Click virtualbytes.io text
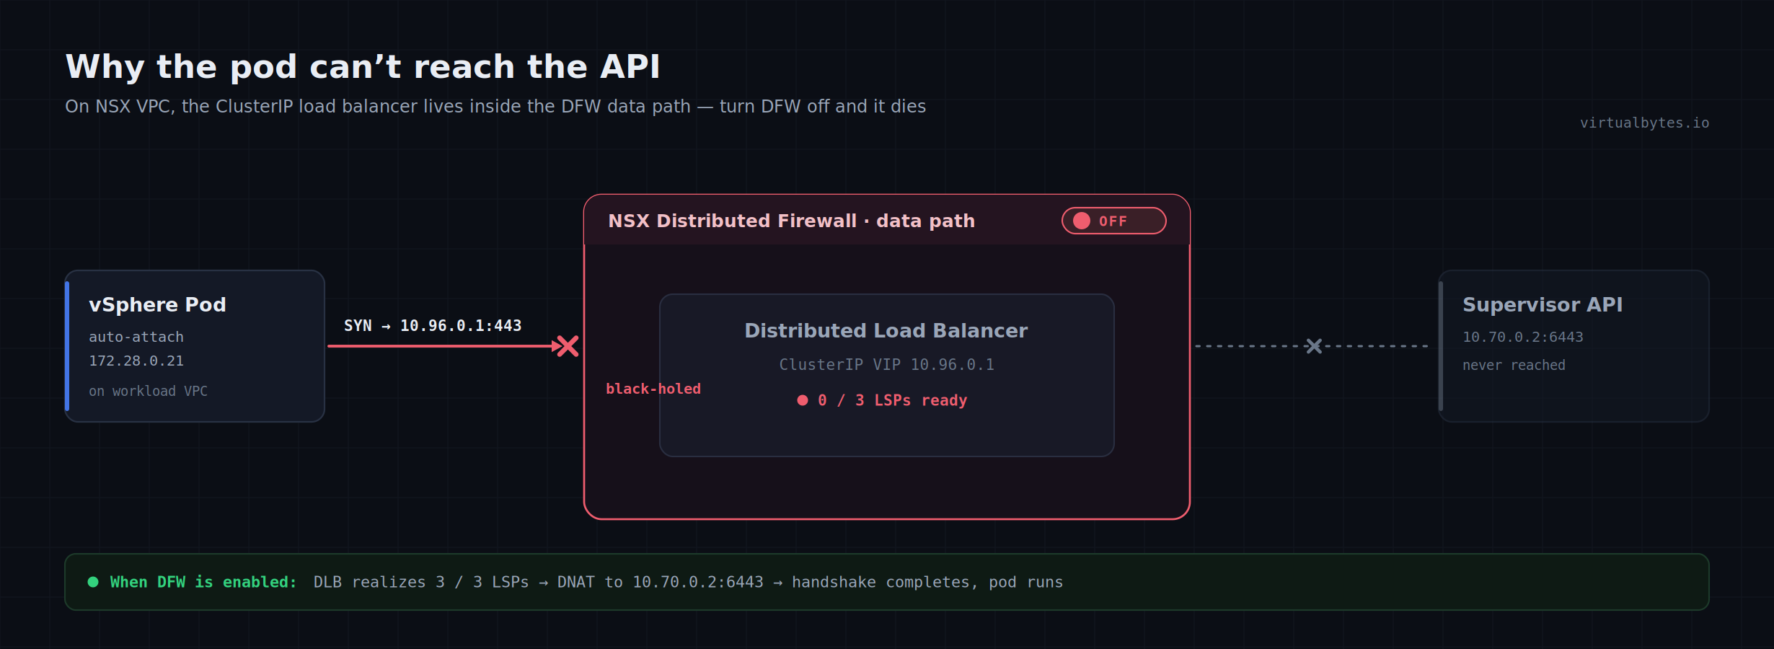The width and height of the screenshot is (1774, 649). 1644,123
